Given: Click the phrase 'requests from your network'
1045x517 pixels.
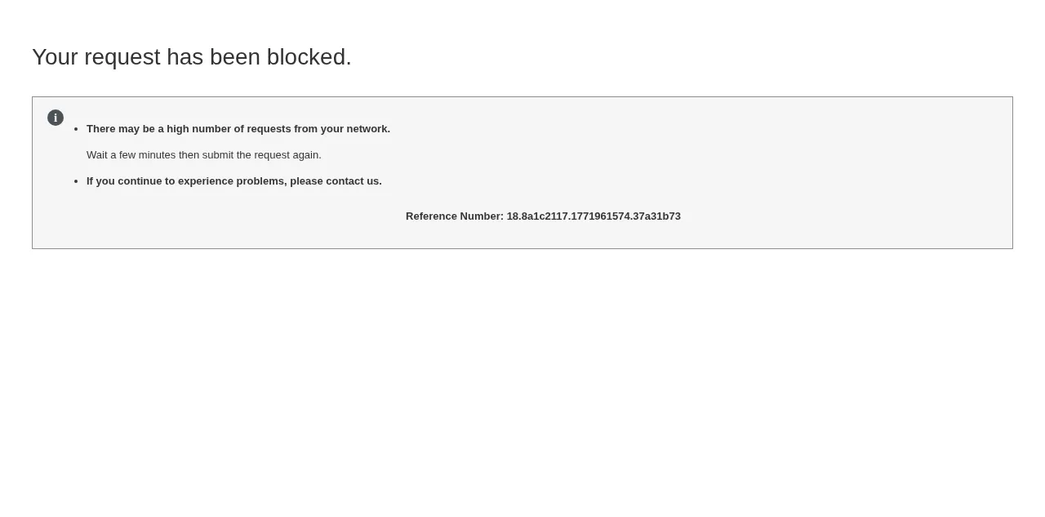Looking at the screenshot, I should [318, 129].
